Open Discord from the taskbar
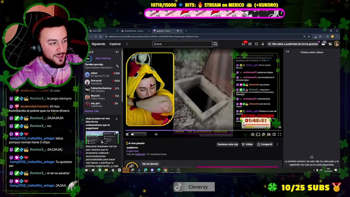 point(152,170)
